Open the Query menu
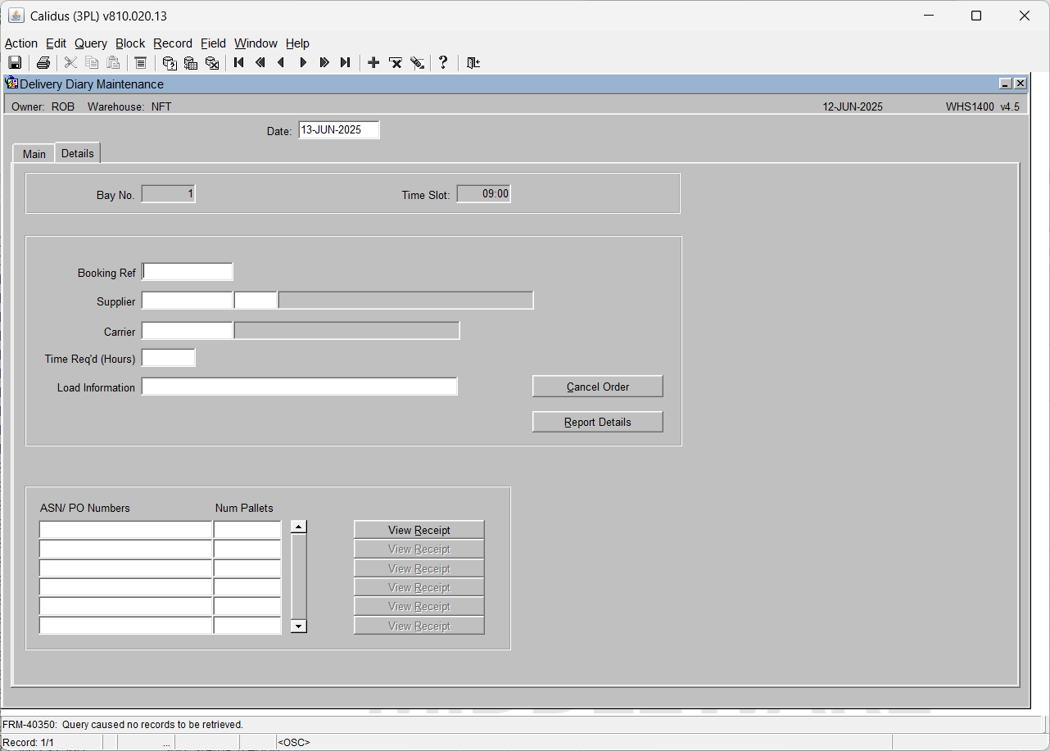 [x=91, y=43]
